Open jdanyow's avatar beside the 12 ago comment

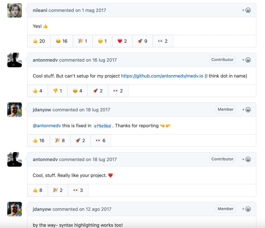[x=14, y=209]
